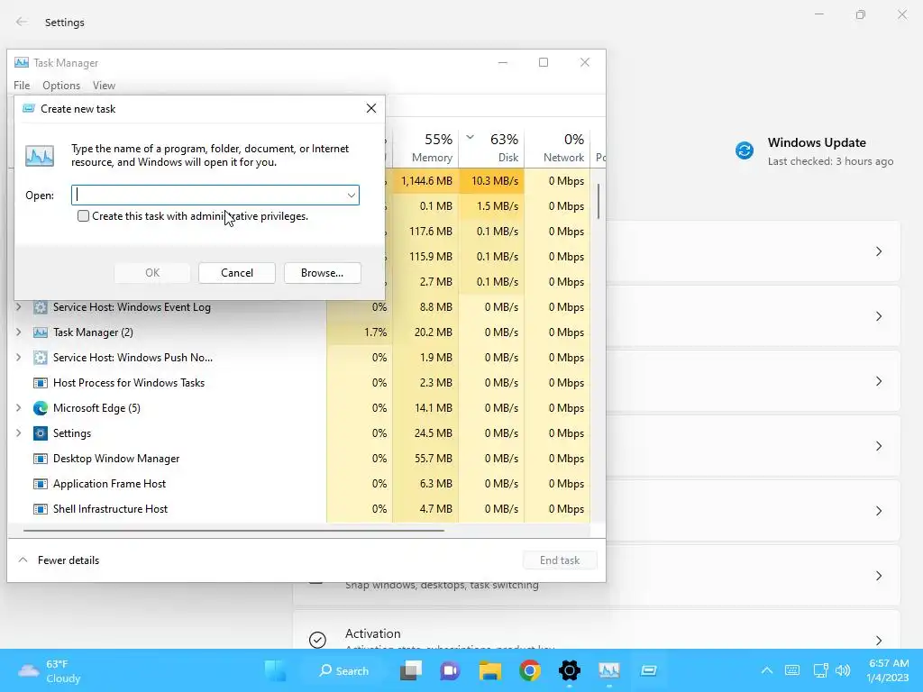Click the Desktop Window Manager process icon
The width and height of the screenshot is (923, 692).
[40, 459]
